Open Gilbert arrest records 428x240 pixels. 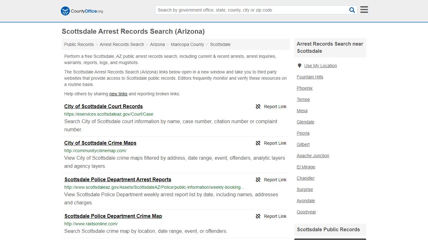tap(303, 144)
